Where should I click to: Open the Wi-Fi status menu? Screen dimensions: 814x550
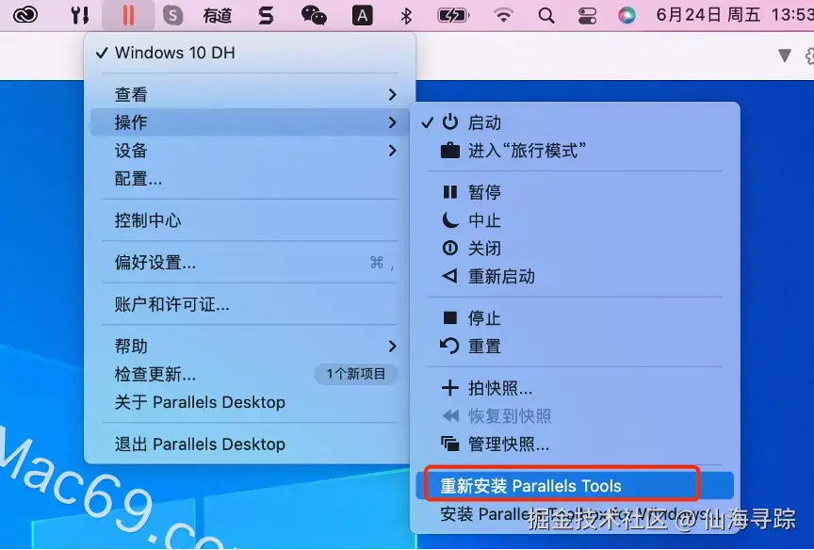click(x=502, y=16)
